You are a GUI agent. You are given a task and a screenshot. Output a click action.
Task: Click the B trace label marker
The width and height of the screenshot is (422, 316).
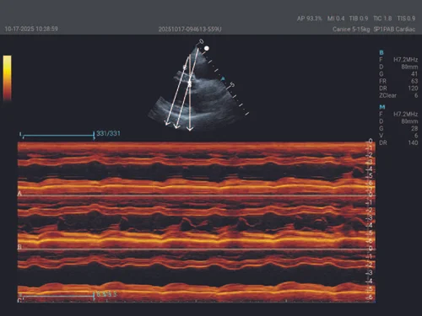(19, 247)
